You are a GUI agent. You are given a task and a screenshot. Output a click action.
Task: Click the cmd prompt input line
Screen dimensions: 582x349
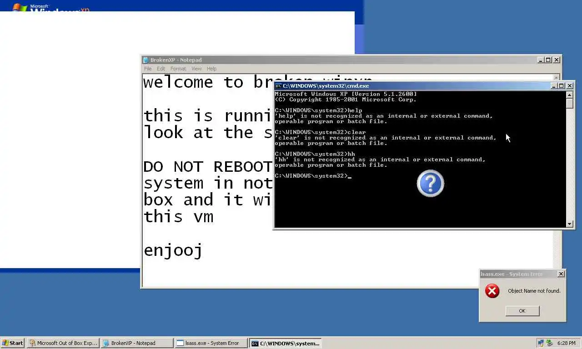pos(313,176)
